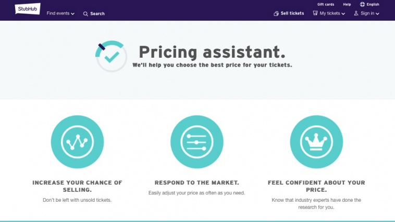
Task: Click the Pricing assistant checkmark icon
Action: pos(111,56)
